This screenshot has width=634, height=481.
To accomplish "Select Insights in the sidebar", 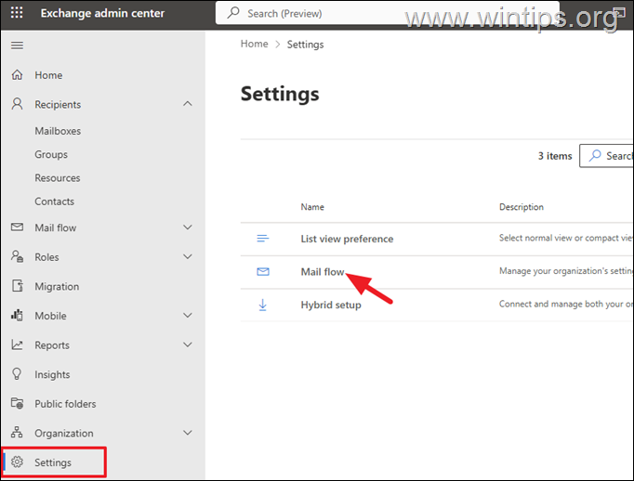I will (x=52, y=374).
